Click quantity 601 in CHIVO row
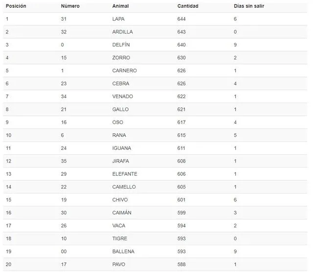Viewport: 313px width, 272px height. [181, 200]
